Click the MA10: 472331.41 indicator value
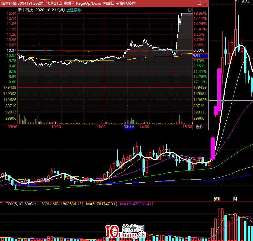The image size is (253, 241). point(136,204)
